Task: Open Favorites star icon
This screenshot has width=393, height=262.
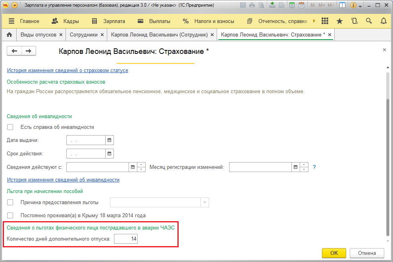Action: pyautogui.click(x=339, y=21)
